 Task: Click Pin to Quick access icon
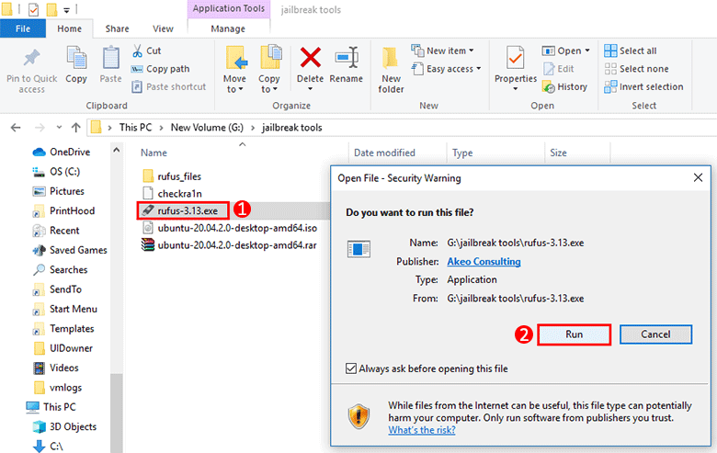(31, 58)
